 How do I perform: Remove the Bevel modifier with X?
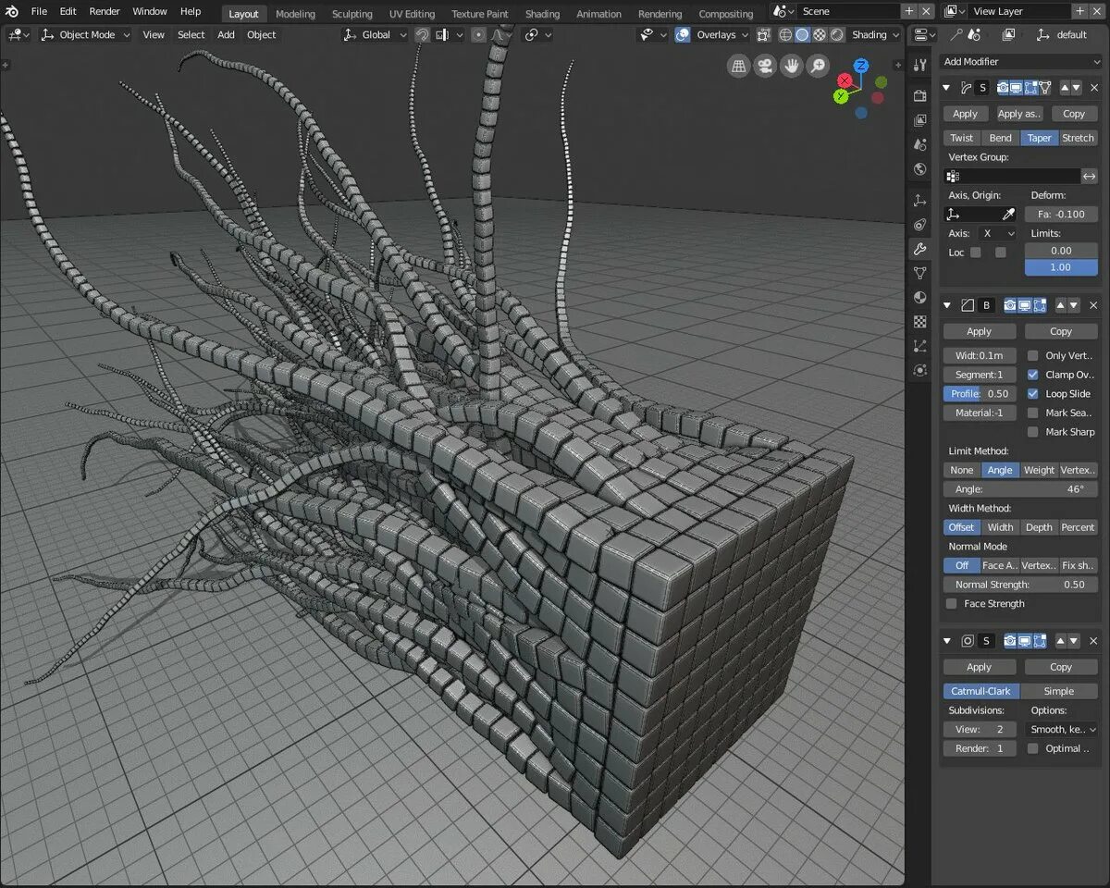tap(1092, 305)
